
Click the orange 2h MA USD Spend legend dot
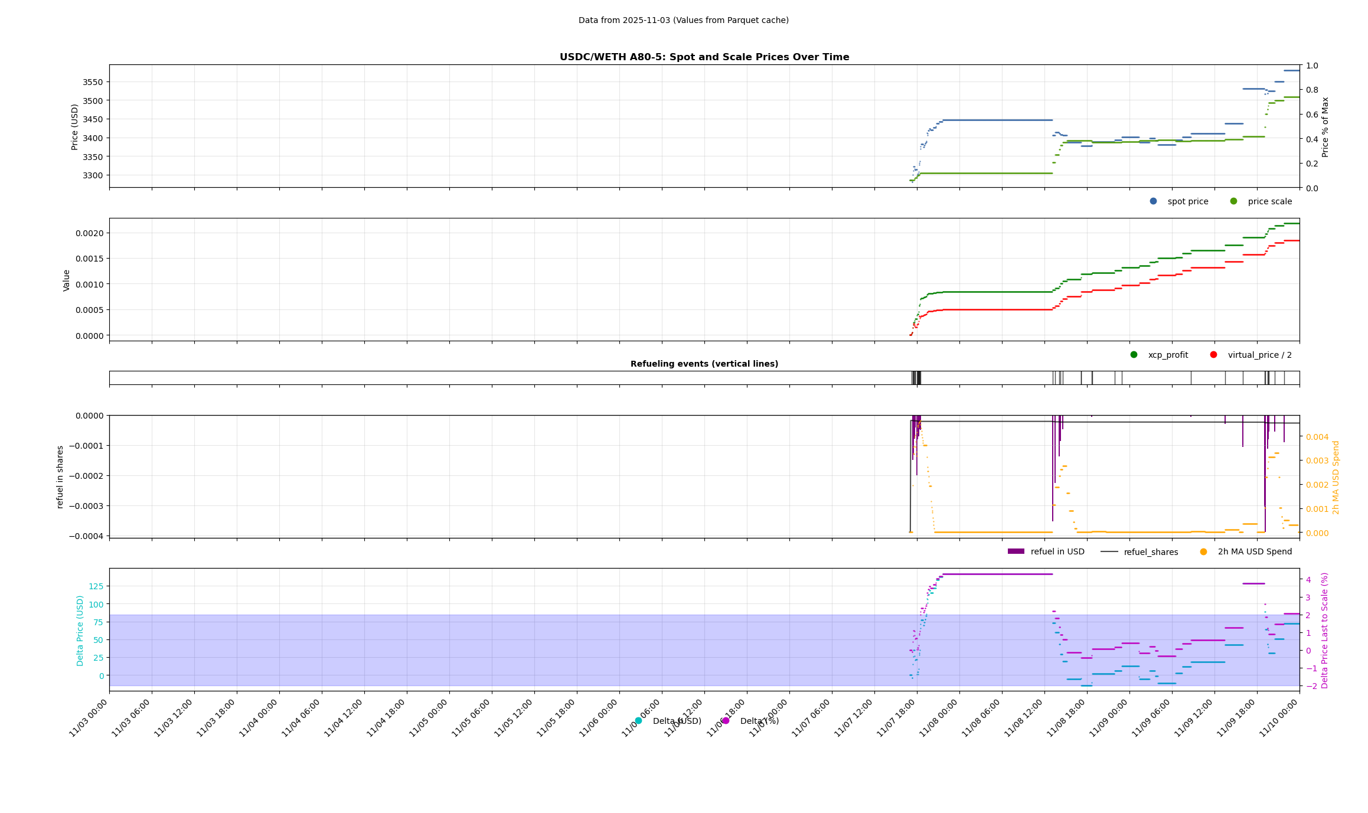1203,552
